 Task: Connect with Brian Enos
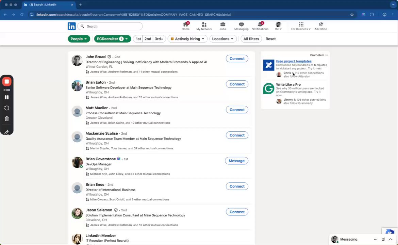(237, 186)
